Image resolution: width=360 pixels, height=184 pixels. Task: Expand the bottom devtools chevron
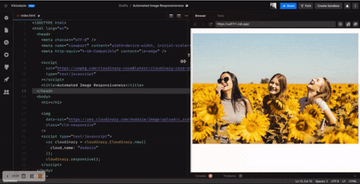355,176
